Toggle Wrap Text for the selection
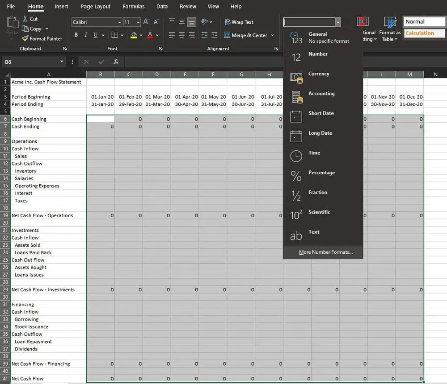The image size is (447, 384). [239, 22]
